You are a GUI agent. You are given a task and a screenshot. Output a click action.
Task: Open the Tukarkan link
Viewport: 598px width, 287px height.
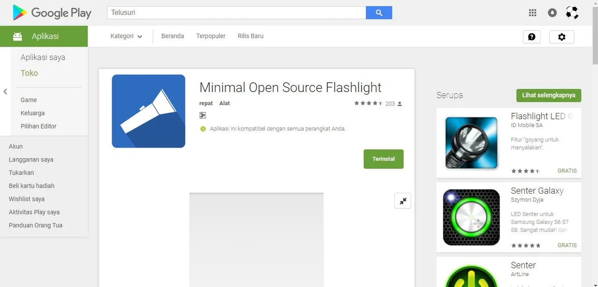[x=21, y=172]
